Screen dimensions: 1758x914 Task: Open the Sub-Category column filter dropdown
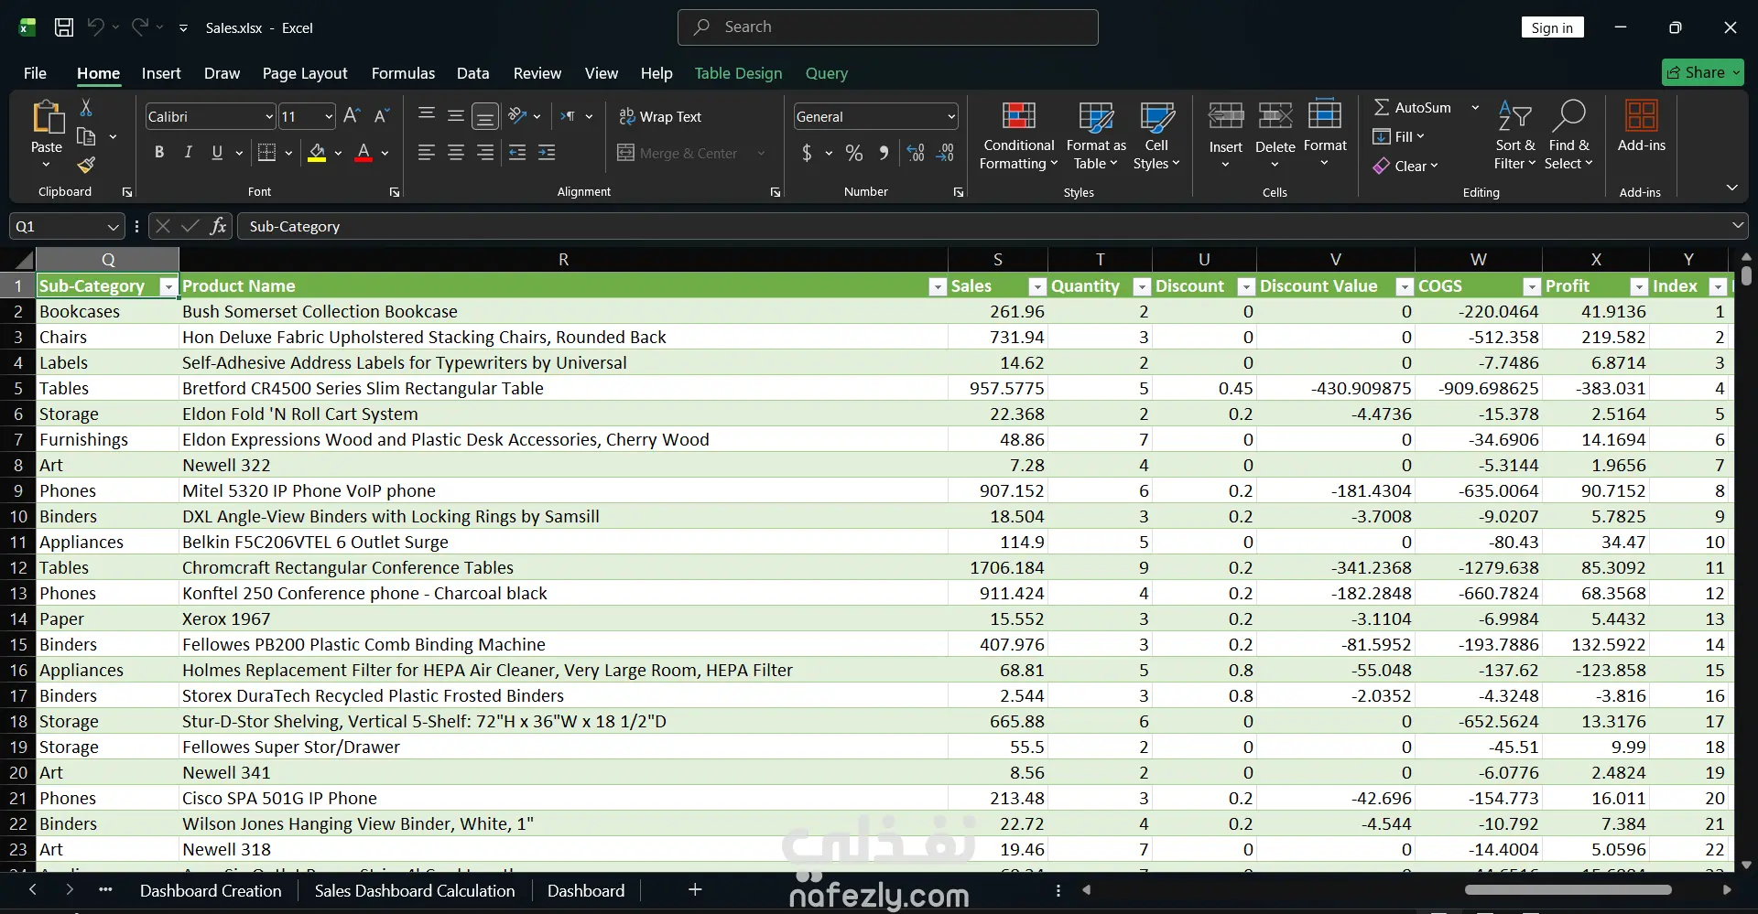coord(168,287)
